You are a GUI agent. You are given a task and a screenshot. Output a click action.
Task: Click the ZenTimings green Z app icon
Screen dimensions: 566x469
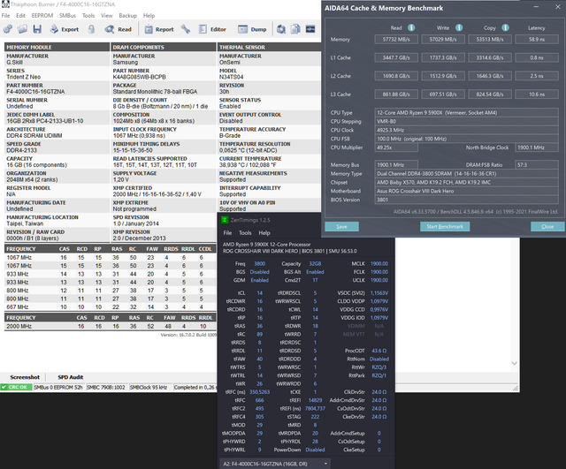tap(225, 220)
